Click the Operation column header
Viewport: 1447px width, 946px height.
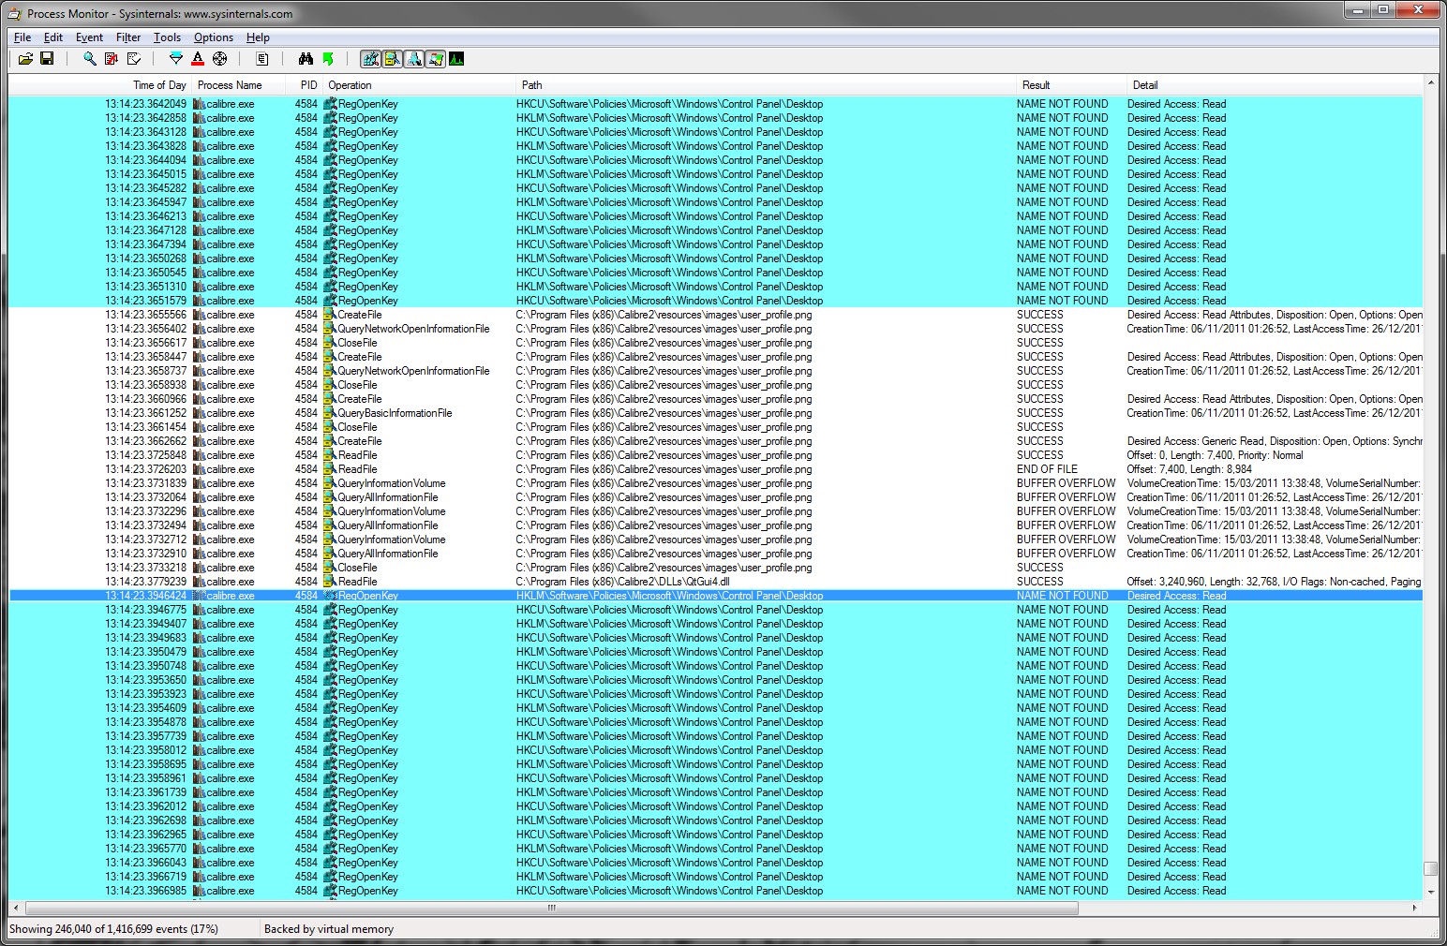[420, 85]
